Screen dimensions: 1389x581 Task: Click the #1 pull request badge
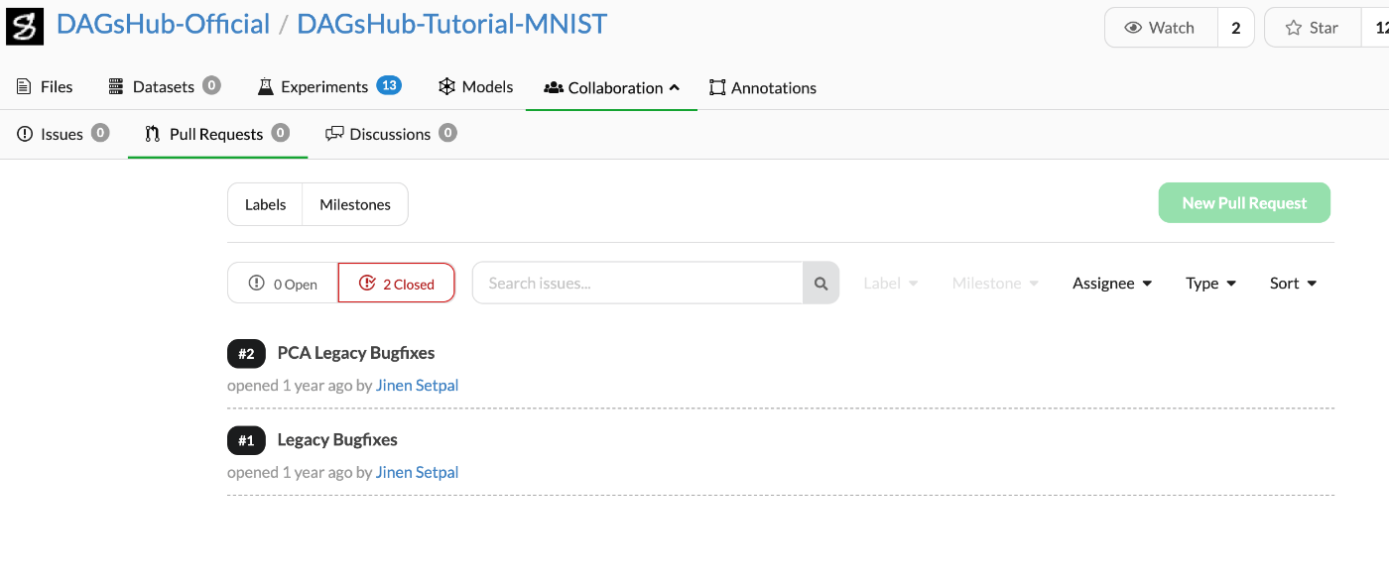coord(247,440)
